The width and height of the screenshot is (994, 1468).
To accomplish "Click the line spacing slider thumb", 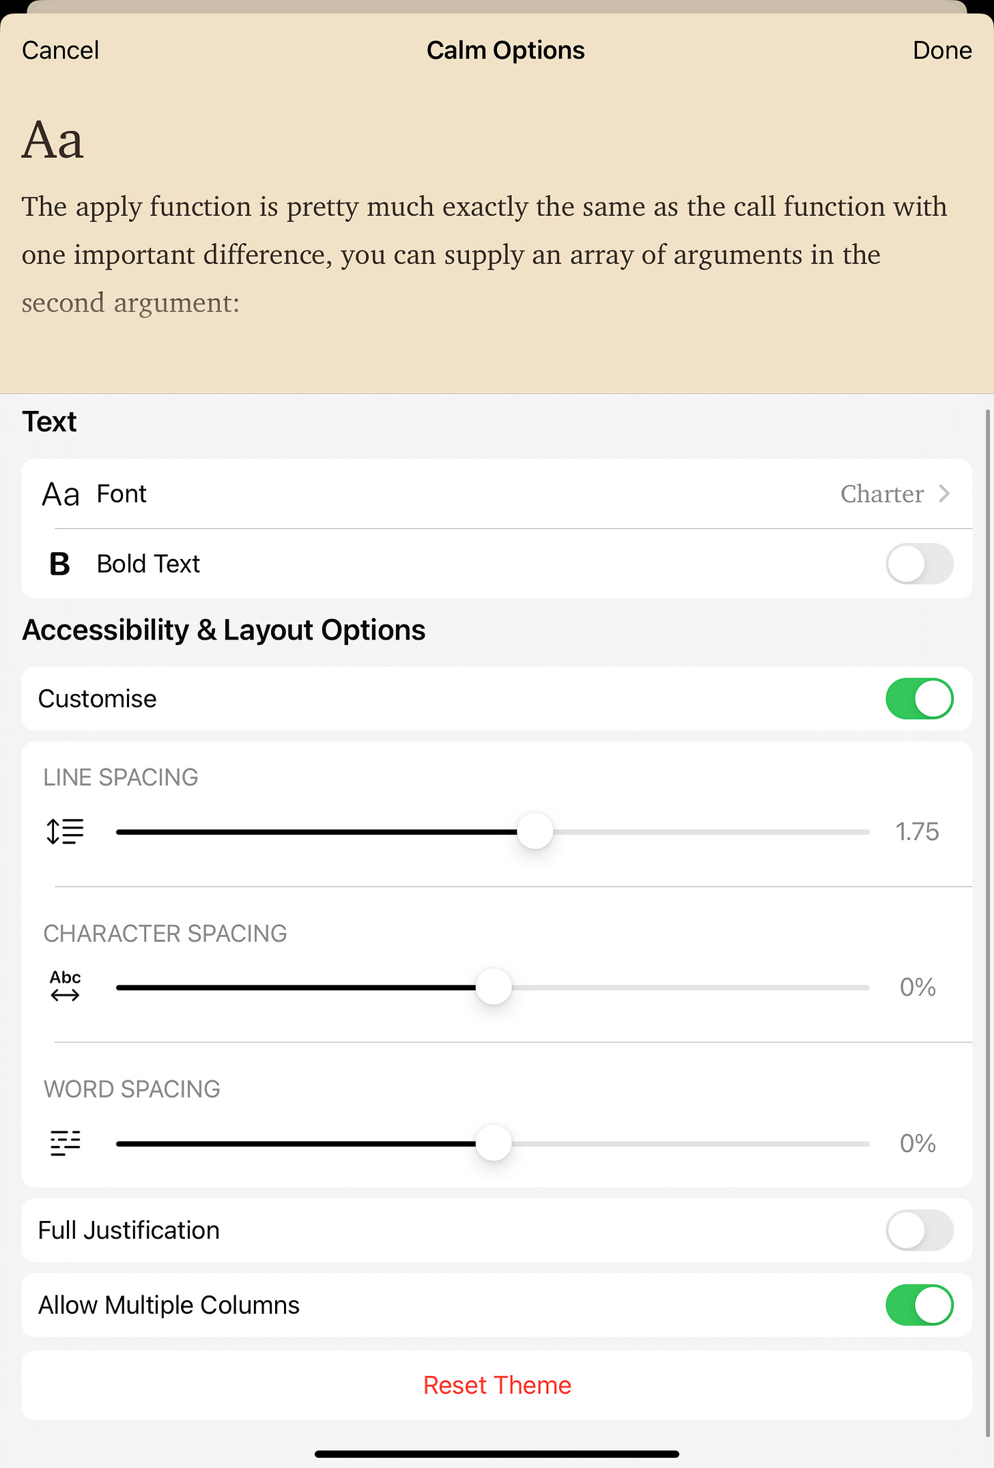I will pyautogui.click(x=535, y=832).
